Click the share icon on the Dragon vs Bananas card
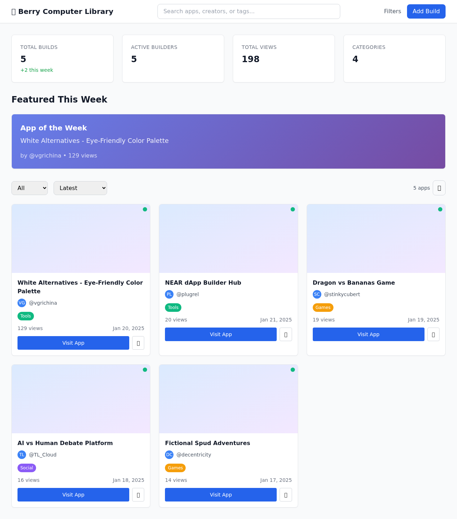The height and width of the screenshot is (519, 457). click(433, 334)
